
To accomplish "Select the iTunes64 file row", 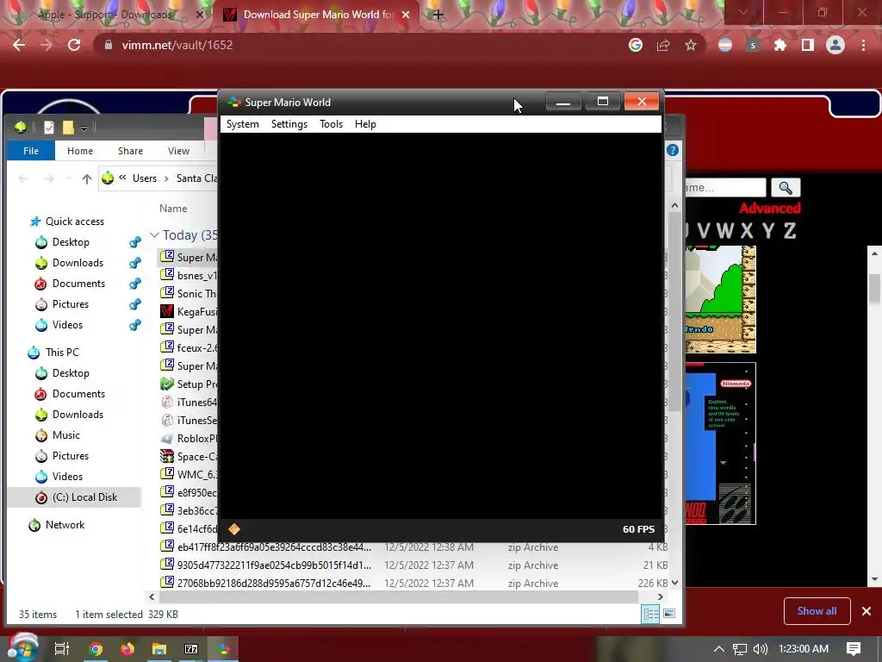I will (x=189, y=402).
